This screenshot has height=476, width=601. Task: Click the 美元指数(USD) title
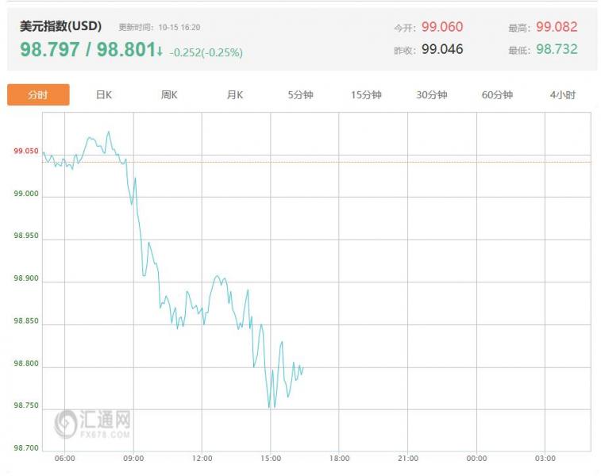click(x=60, y=26)
